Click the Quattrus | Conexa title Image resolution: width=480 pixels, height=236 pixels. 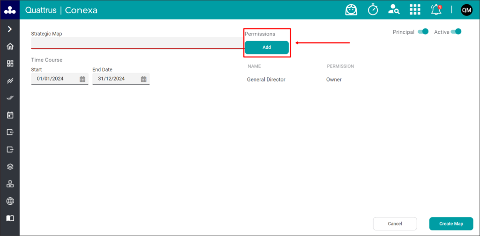[x=61, y=10]
